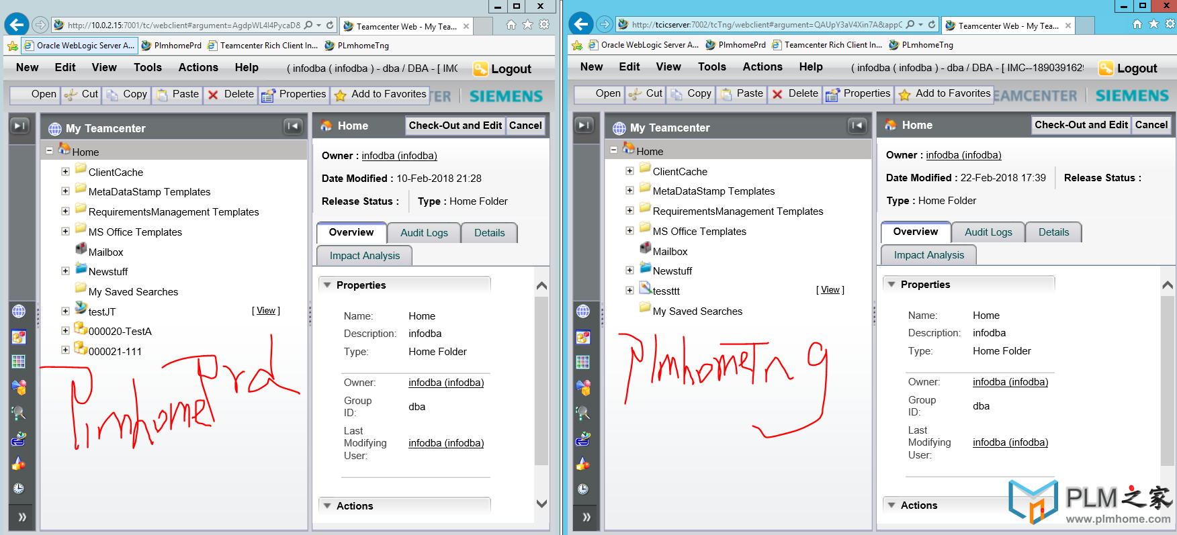Open the Edit menu in left window

point(65,68)
